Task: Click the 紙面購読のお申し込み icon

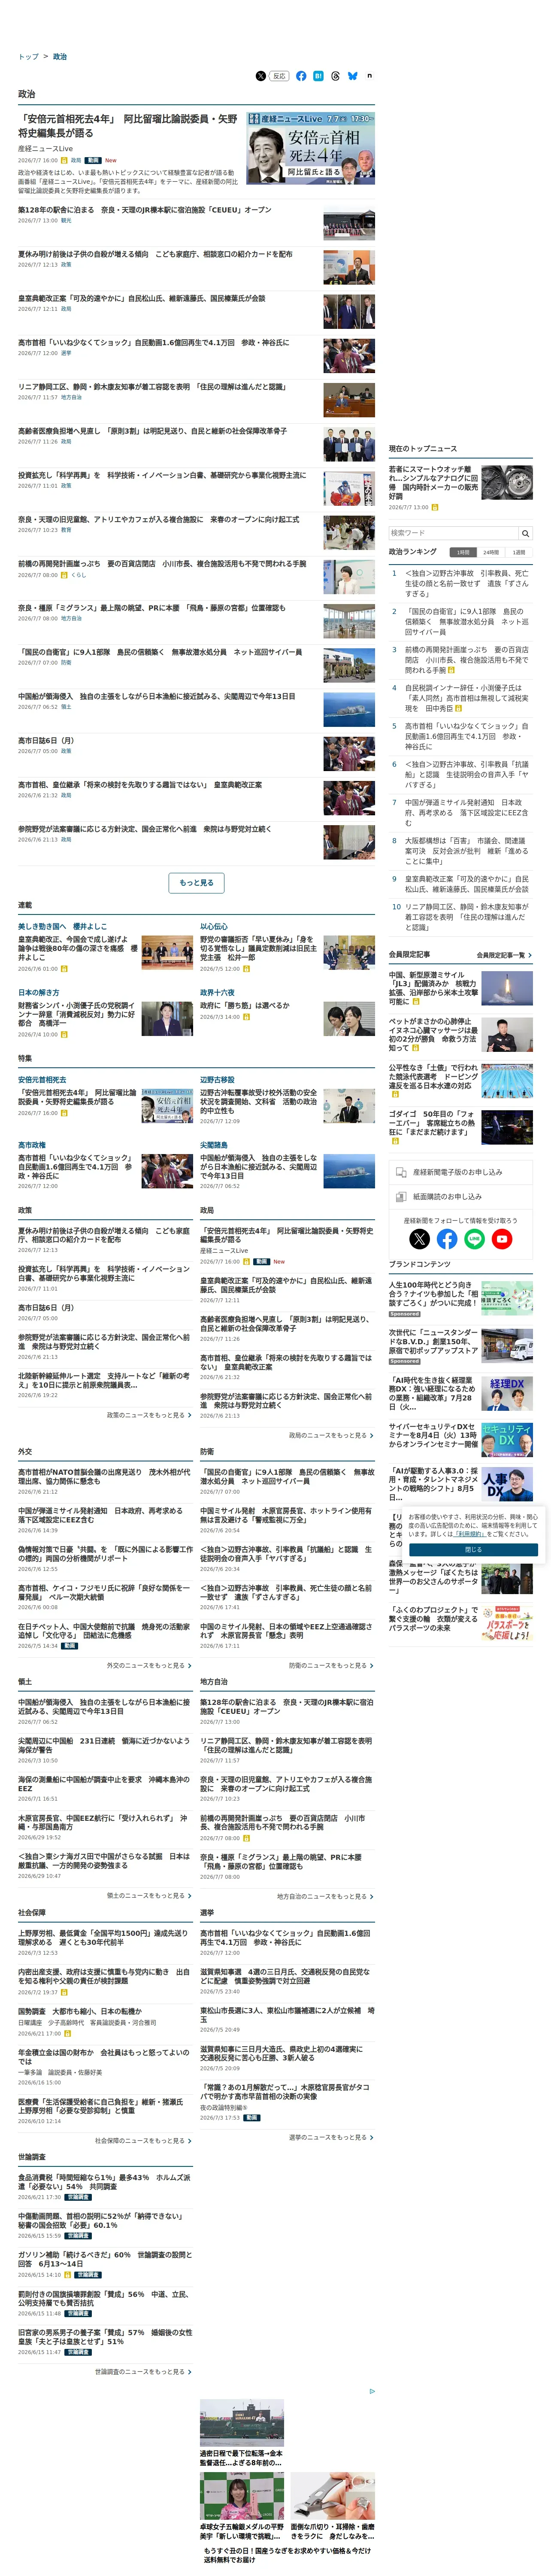Action: coord(400,1196)
